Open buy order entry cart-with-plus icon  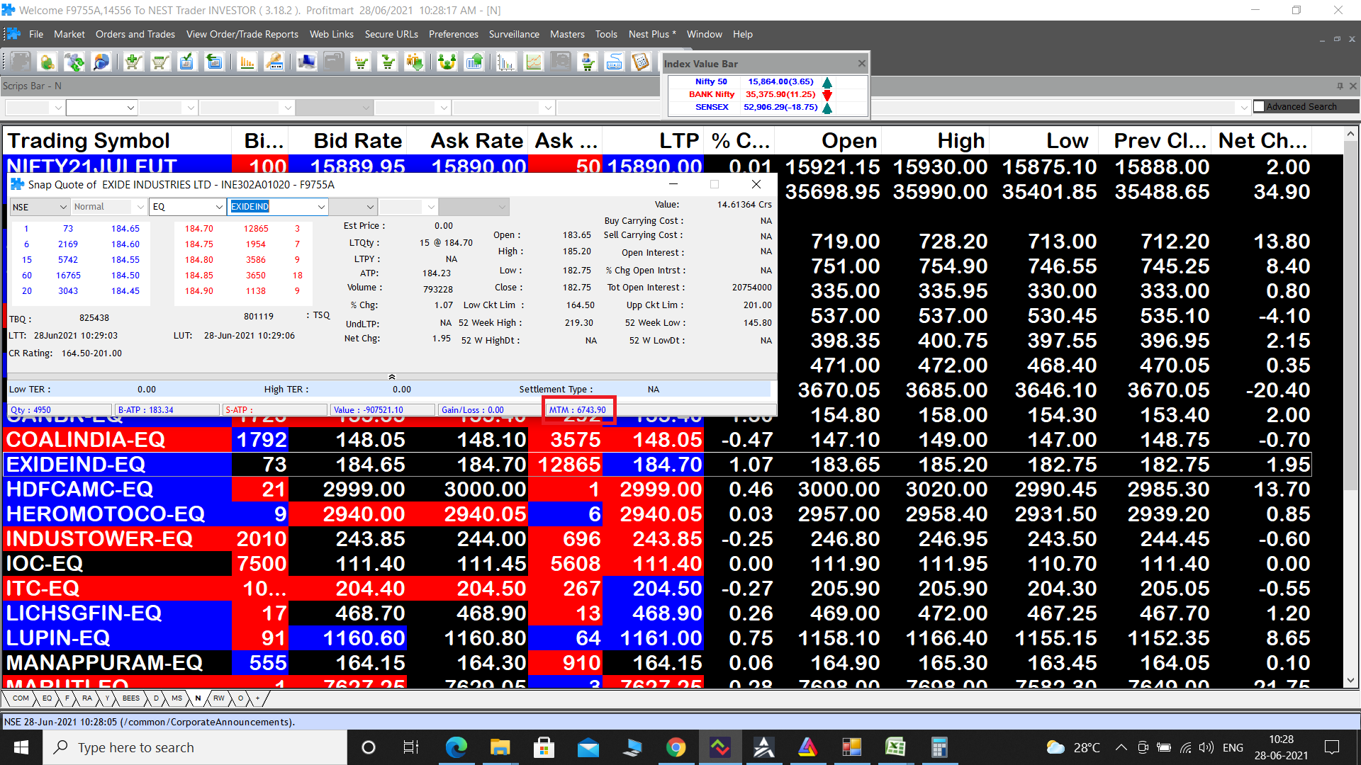pos(133,62)
